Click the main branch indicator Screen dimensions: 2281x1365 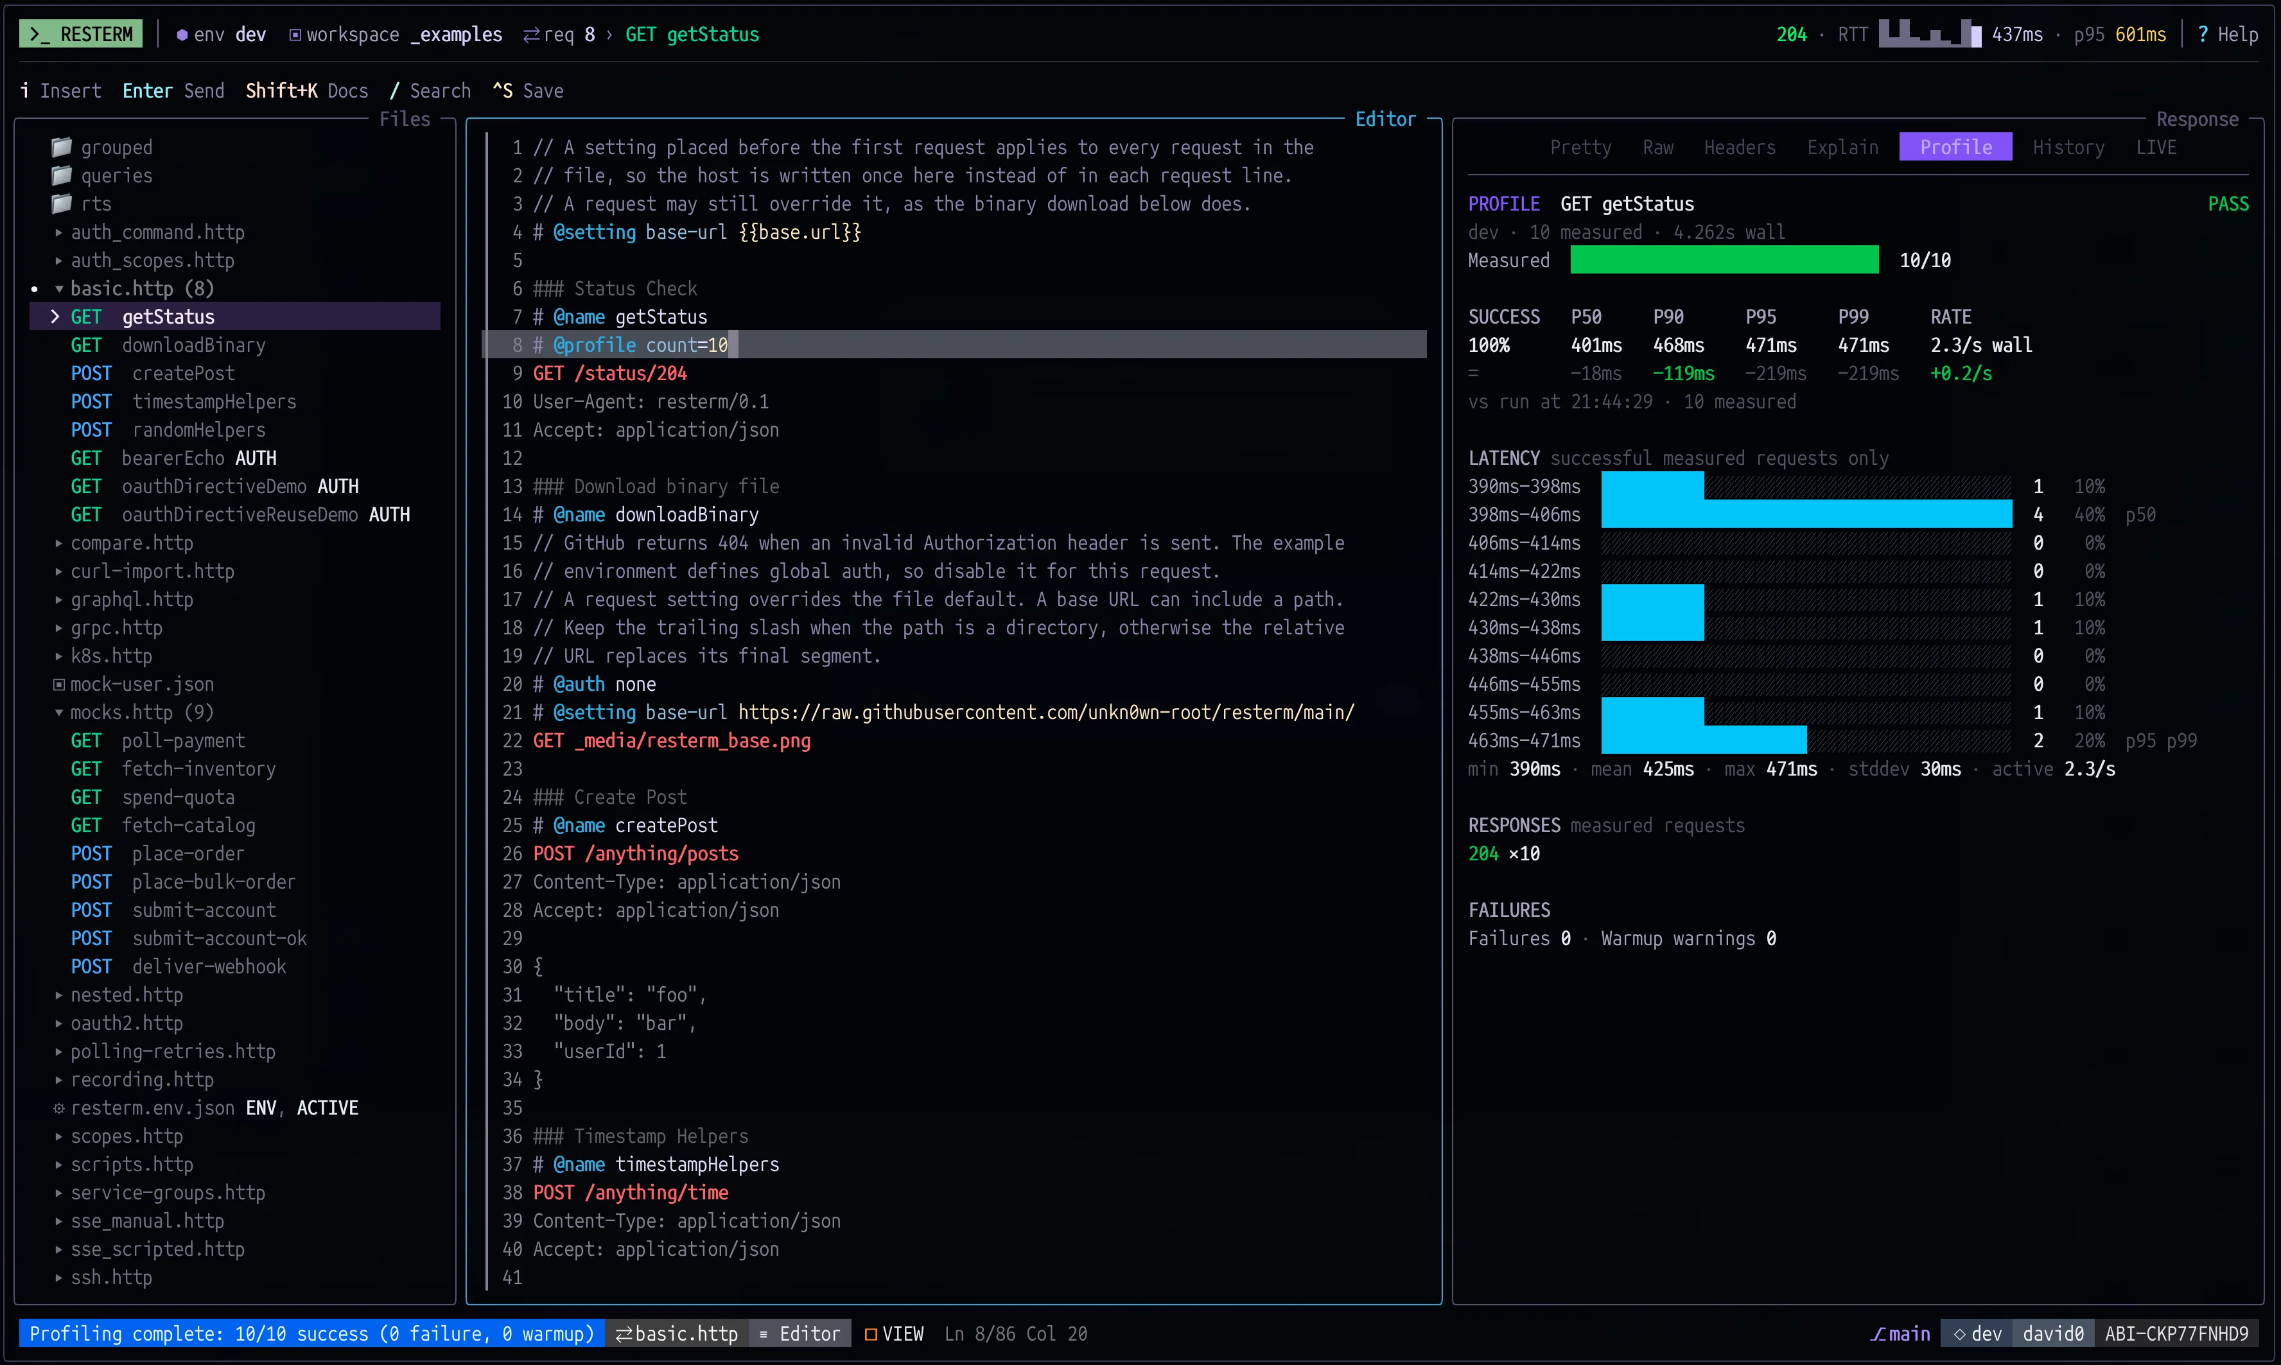1900,1334
